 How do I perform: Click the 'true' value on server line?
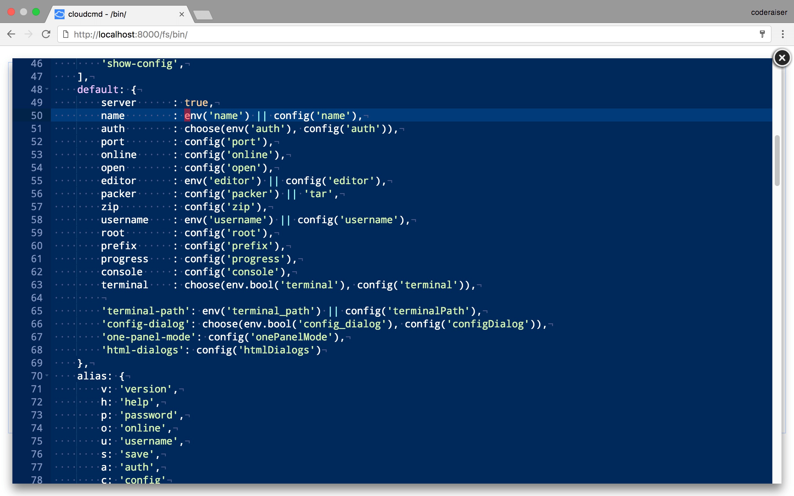coord(196,103)
